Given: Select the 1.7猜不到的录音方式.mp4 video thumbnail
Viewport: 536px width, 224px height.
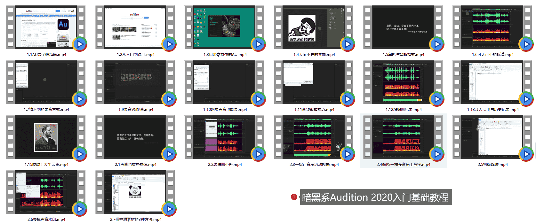Looking at the screenshot, I should tap(46, 82).
